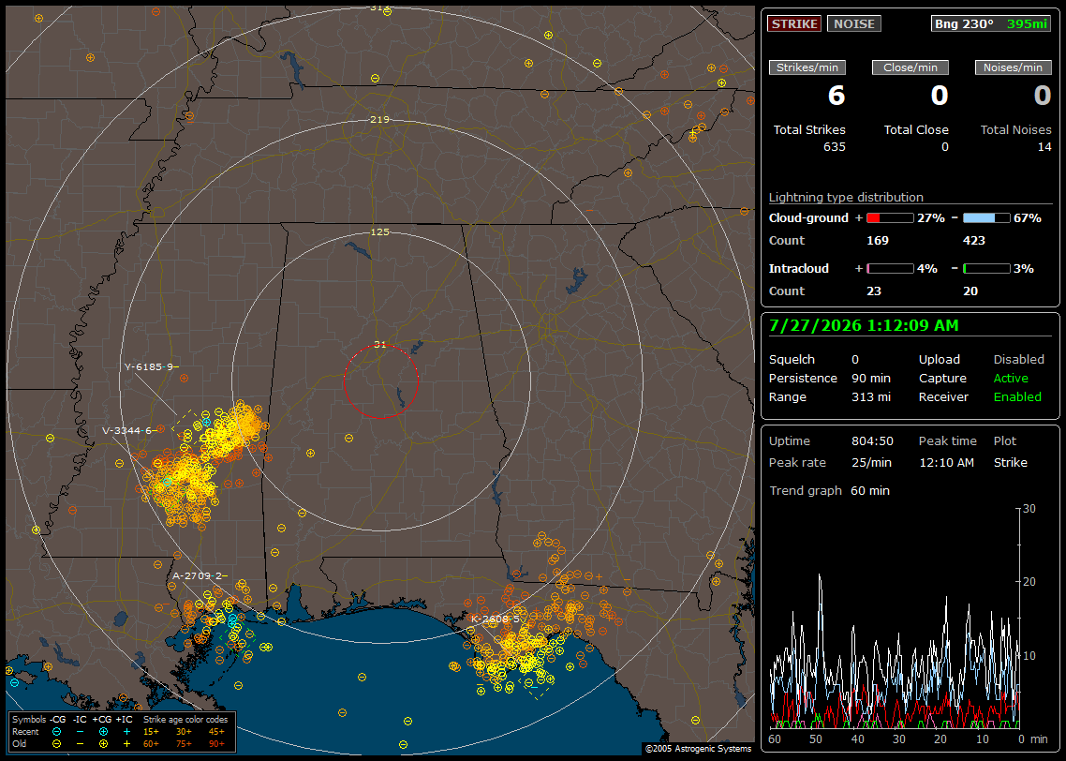Click the Recent -CG symbol in legend
The image size is (1066, 761).
click(56, 732)
